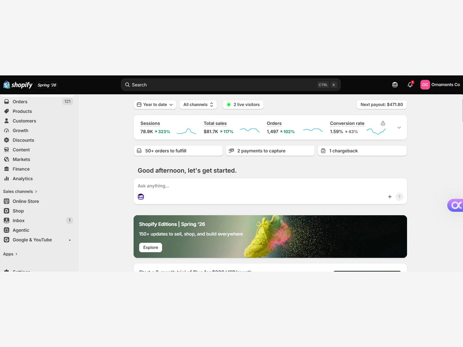The image size is (463, 347).
Task: Open the Growth section
Action: pyautogui.click(x=20, y=130)
